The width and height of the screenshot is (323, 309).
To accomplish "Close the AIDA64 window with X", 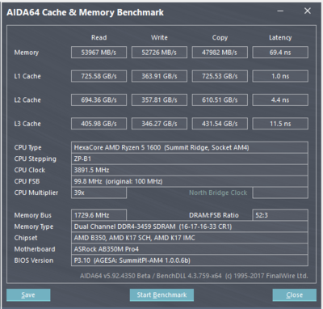I will [308, 11].
